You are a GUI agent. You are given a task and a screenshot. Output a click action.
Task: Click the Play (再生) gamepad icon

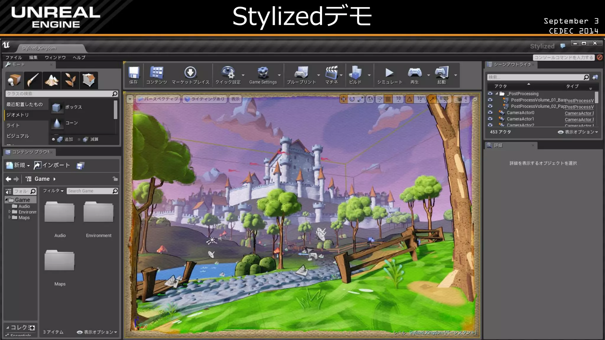[x=414, y=73]
